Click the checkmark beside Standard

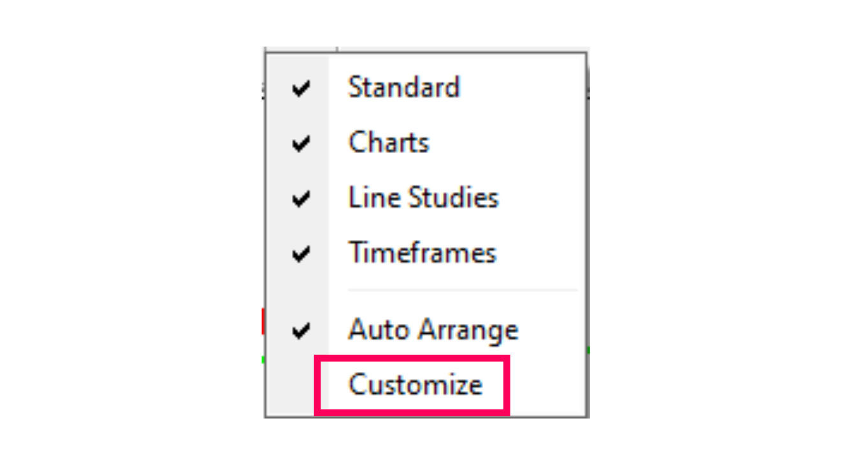click(x=302, y=87)
